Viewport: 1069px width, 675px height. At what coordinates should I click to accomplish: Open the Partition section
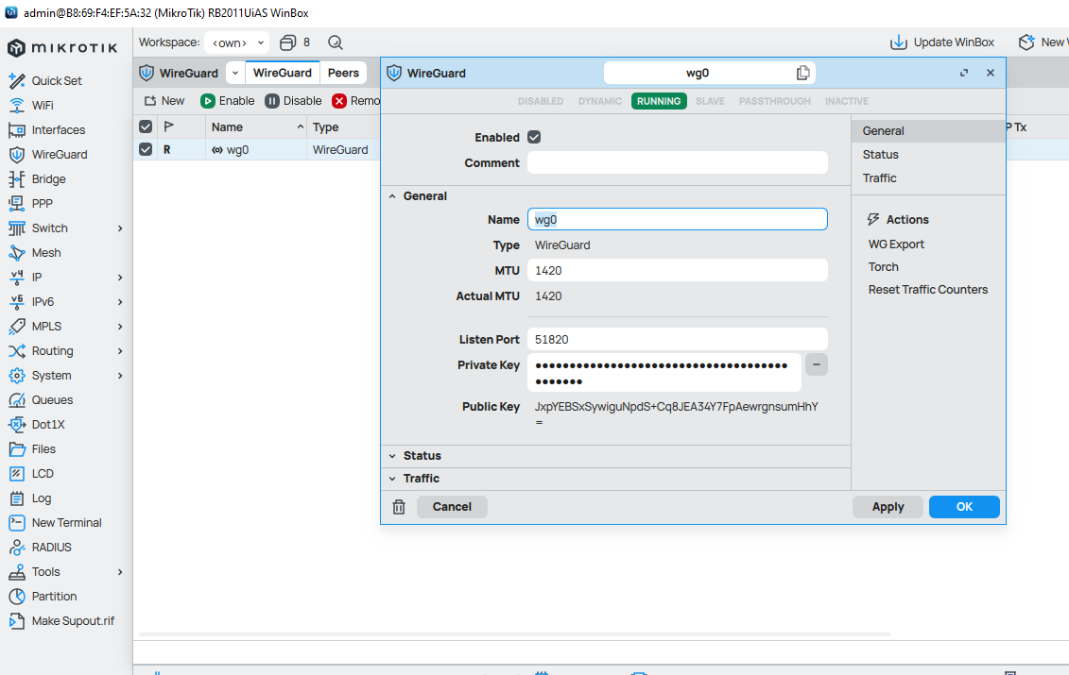pyautogui.click(x=43, y=596)
